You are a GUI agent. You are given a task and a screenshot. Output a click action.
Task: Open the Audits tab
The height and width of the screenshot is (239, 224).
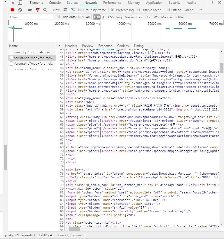[x=191, y=3]
